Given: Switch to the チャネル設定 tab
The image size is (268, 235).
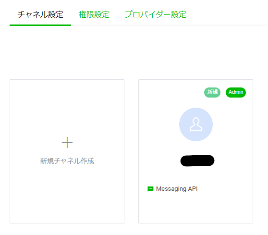Looking at the screenshot, I should 40,14.
